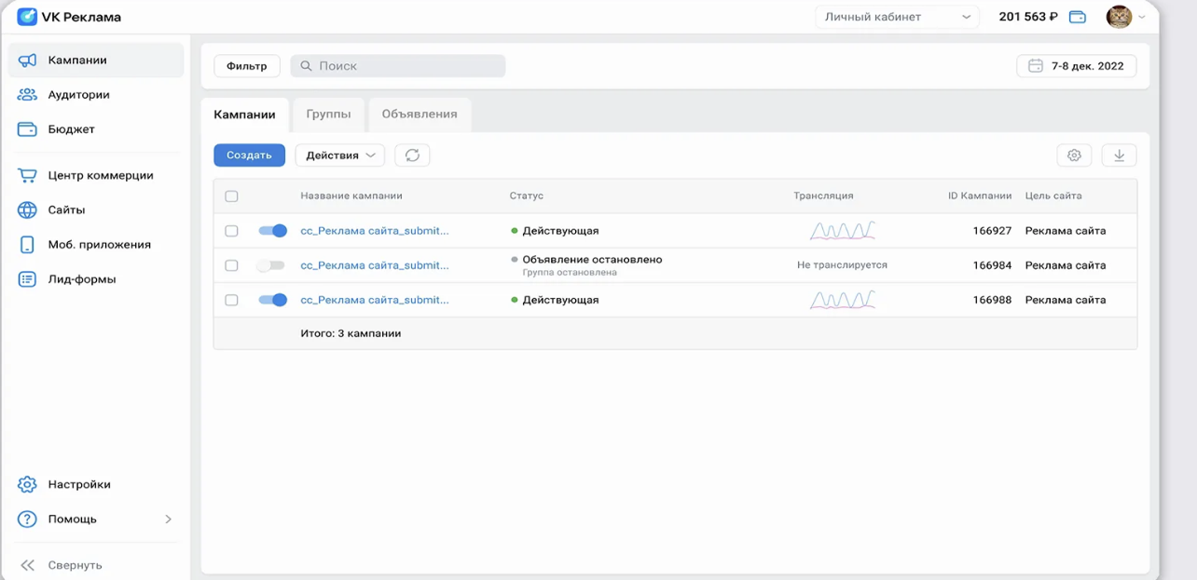
Task: Click the blue Создать button
Action: [249, 155]
